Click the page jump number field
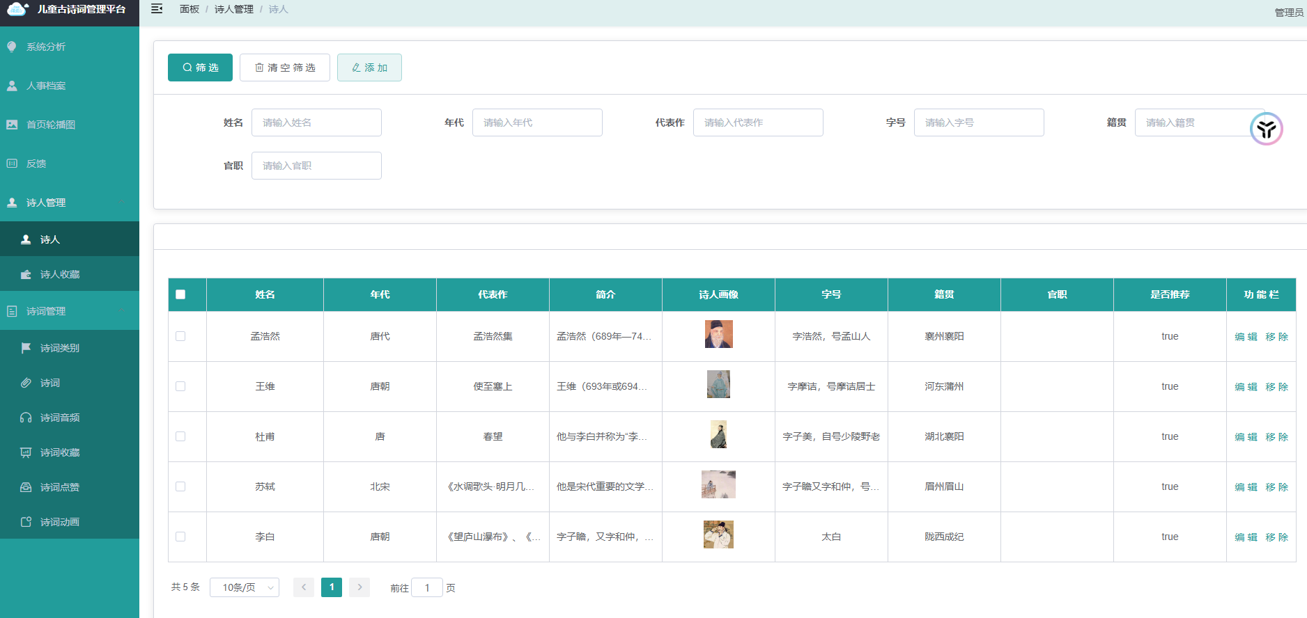This screenshot has width=1307, height=618. click(427, 587)
